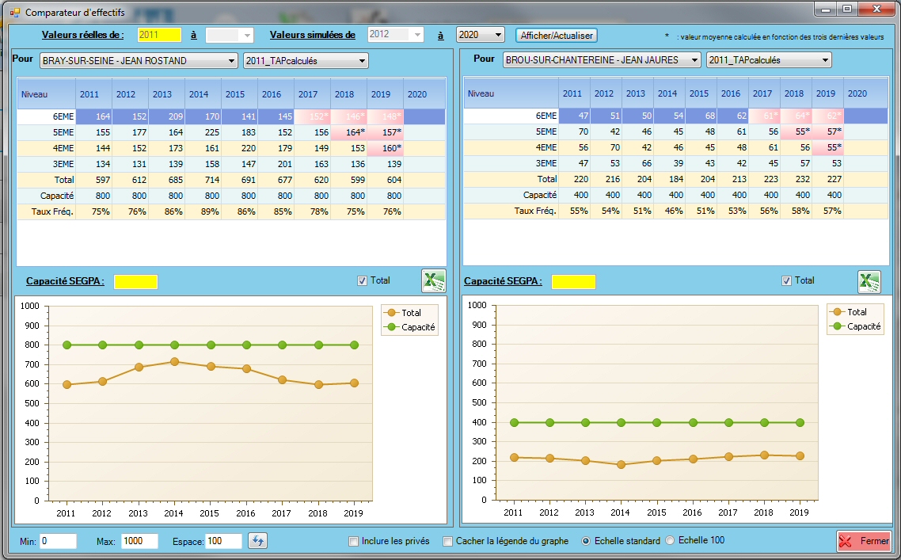Open BROU-SUR-CHANTEREINE - JEAN JAURES dropdown
Viewport: 901px width, 560px height.
tap(602, 60)
